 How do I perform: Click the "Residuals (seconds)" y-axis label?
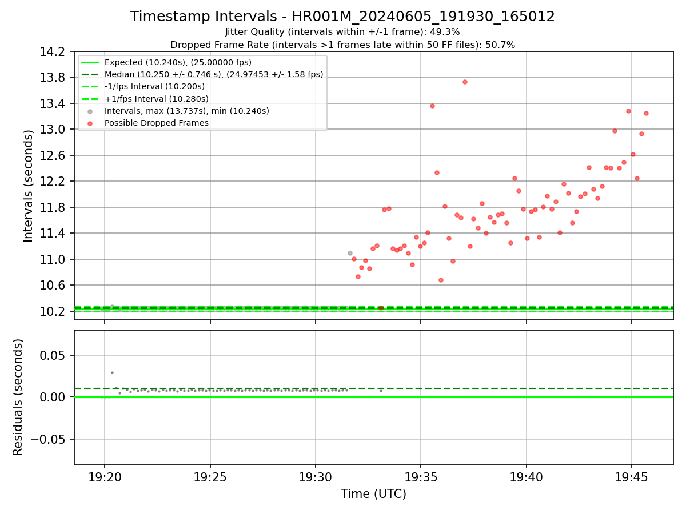[x=18, y=397]
